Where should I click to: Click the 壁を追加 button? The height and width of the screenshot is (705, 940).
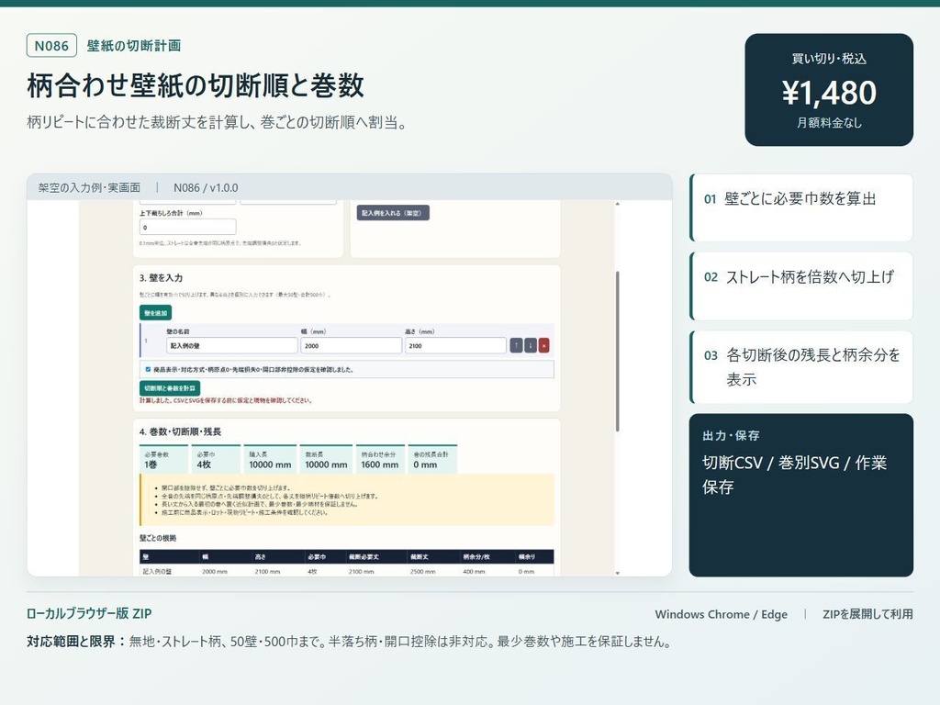point(156,313)
